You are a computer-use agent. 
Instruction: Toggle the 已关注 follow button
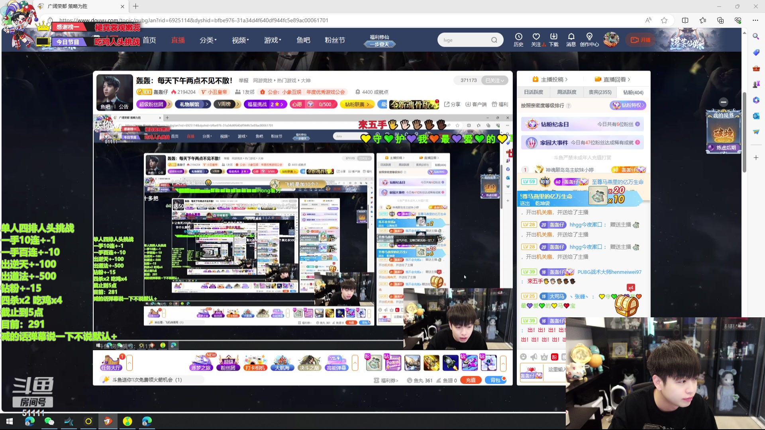(x=494, y=80)
